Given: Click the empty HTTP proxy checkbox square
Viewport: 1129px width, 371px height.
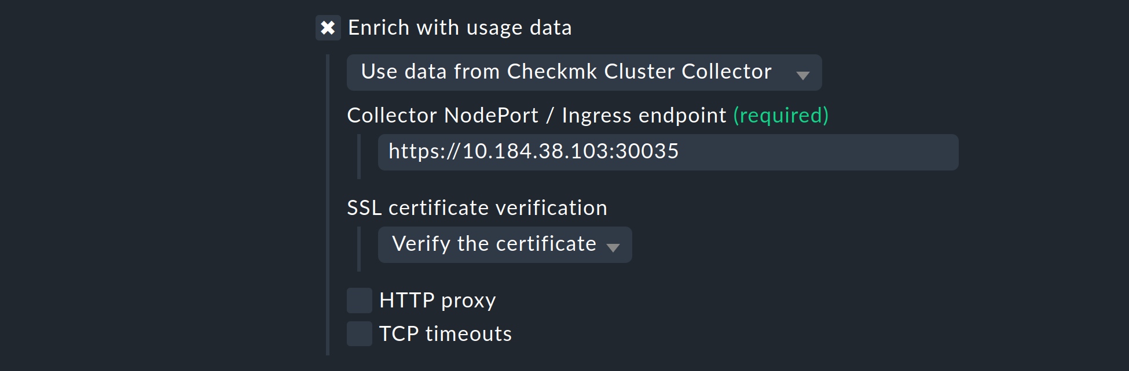Looking at the screenshot, I should pos(359,300).
